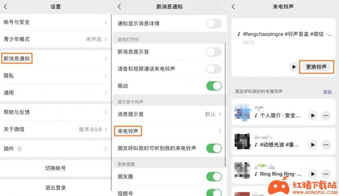Screen dimensions: 339x196
Task: Open the 插件 settings entry
Action: click(56, 149)
